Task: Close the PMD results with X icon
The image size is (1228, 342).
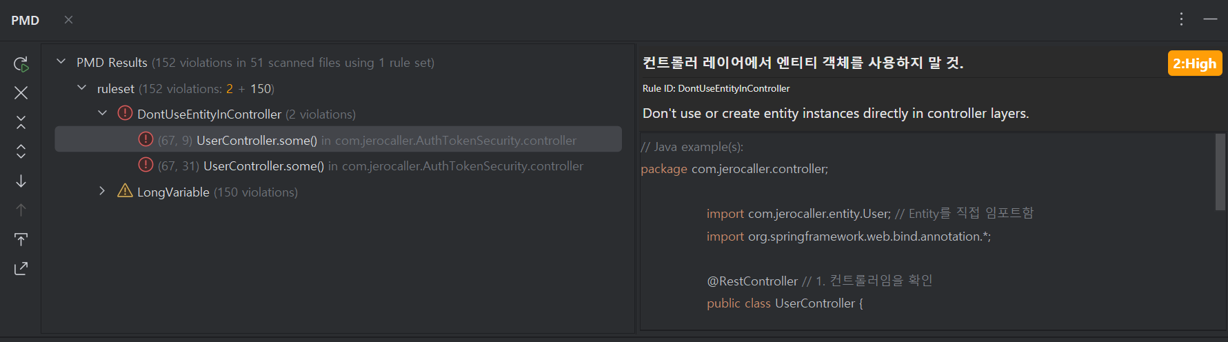Action: click(x=21, y=92)
